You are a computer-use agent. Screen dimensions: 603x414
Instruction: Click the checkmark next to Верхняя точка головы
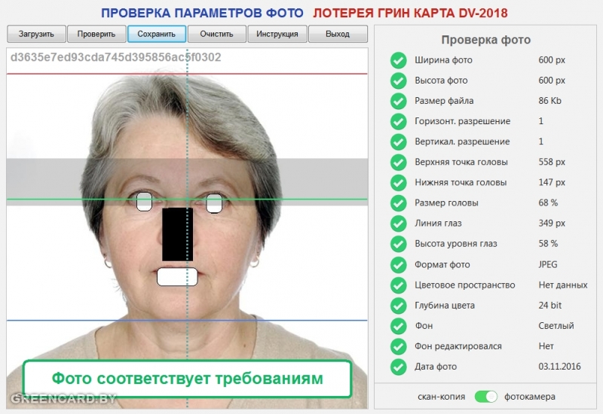pyautogui.click(x=399, y=162)
